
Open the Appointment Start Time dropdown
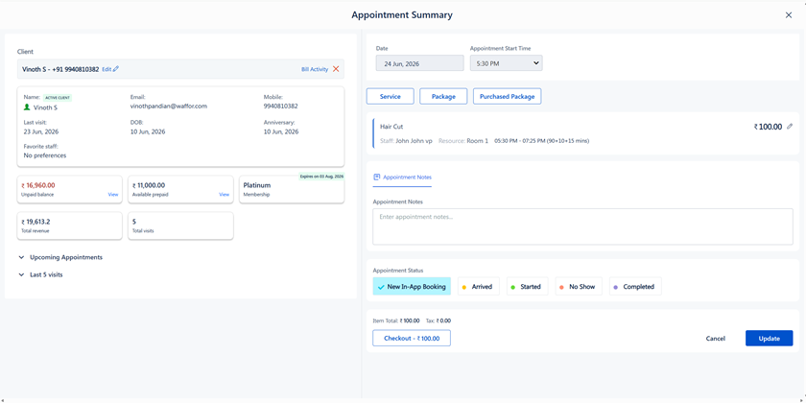pyautogui.click(x=507, y=63)
